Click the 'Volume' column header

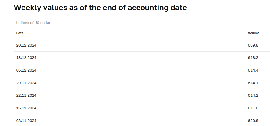coord(254,33)
